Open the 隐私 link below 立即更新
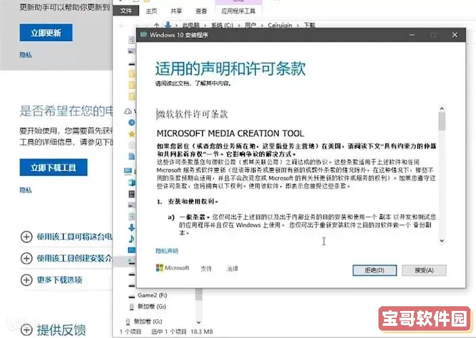 pyautogui.click(x=26, y=55)
